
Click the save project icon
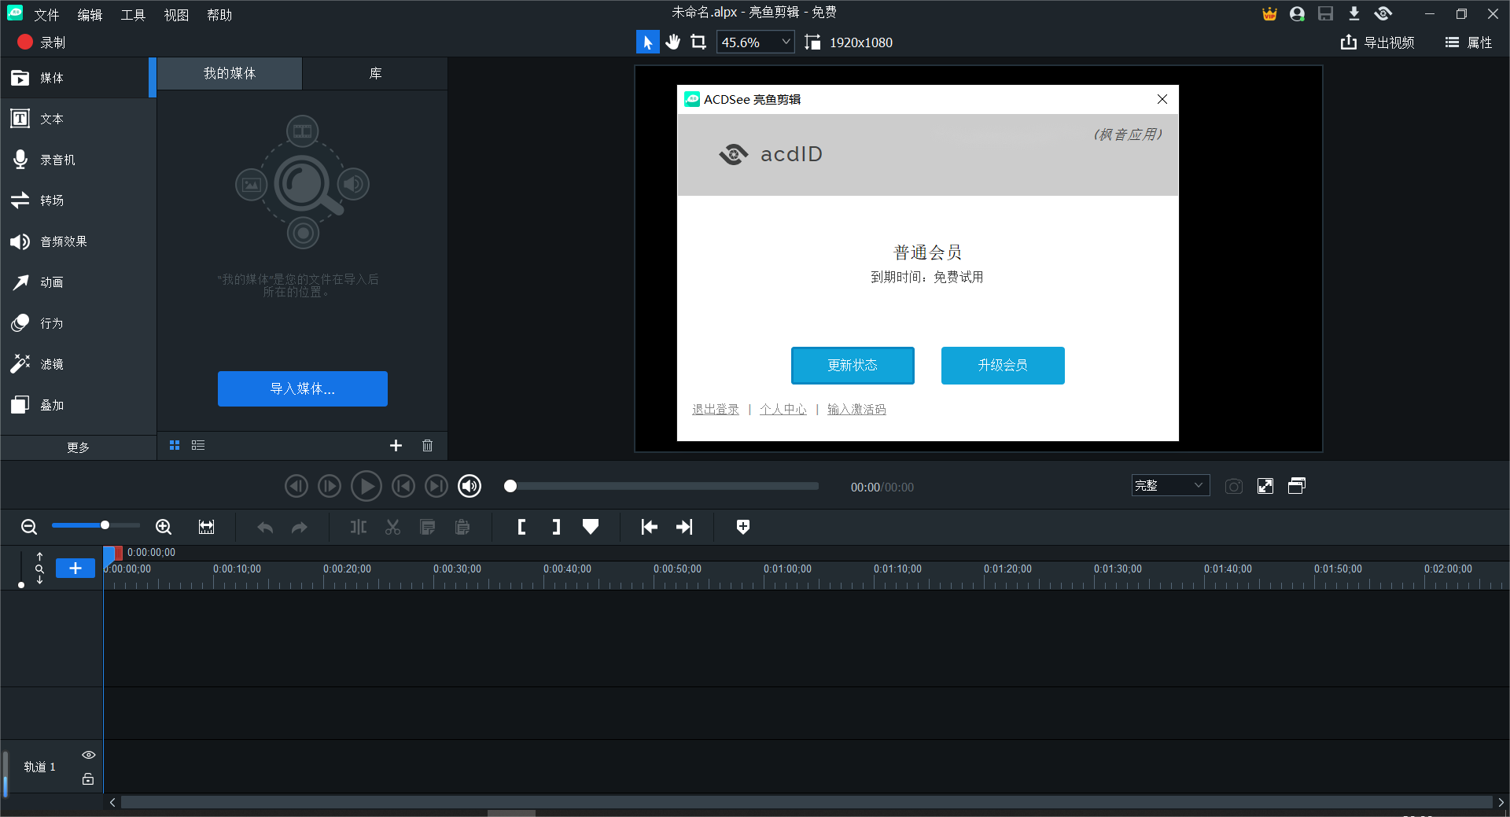click(1325, 14)
